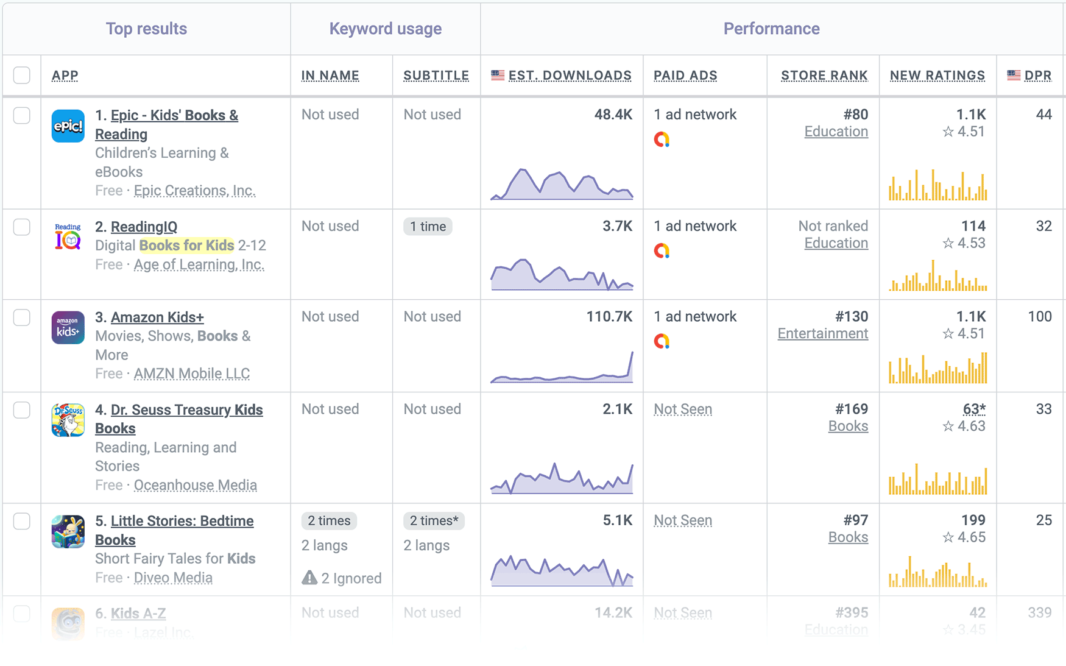
Task: Sort by the PAID ADS column header
Action: (685, 76)
